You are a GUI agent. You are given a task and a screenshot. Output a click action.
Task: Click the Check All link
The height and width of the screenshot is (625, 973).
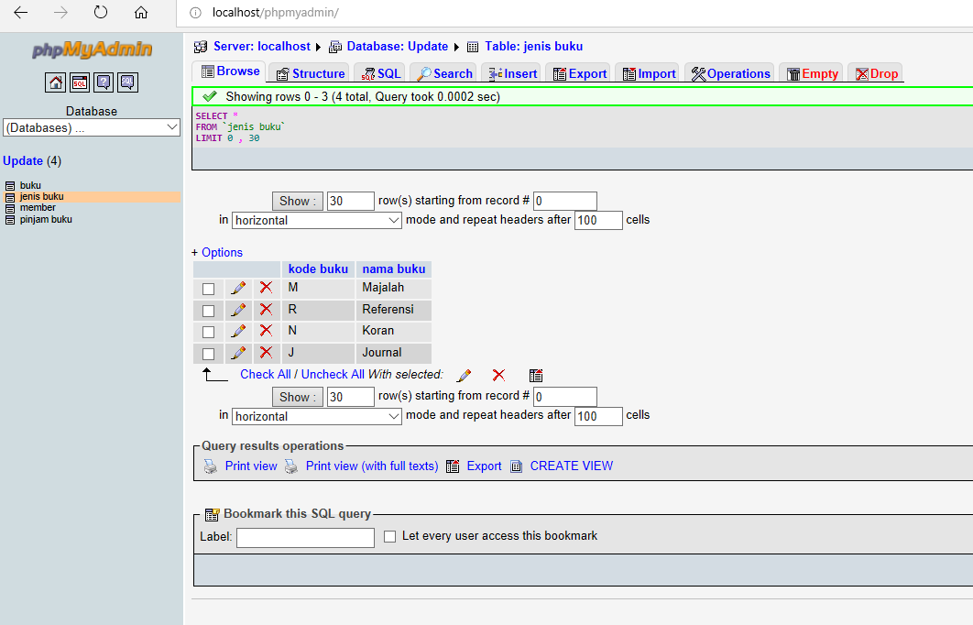(266, 374)
